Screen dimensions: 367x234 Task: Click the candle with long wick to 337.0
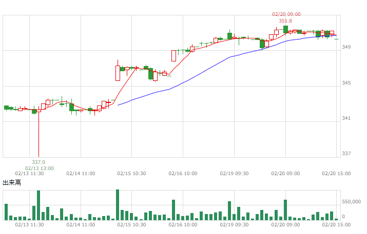38,132
